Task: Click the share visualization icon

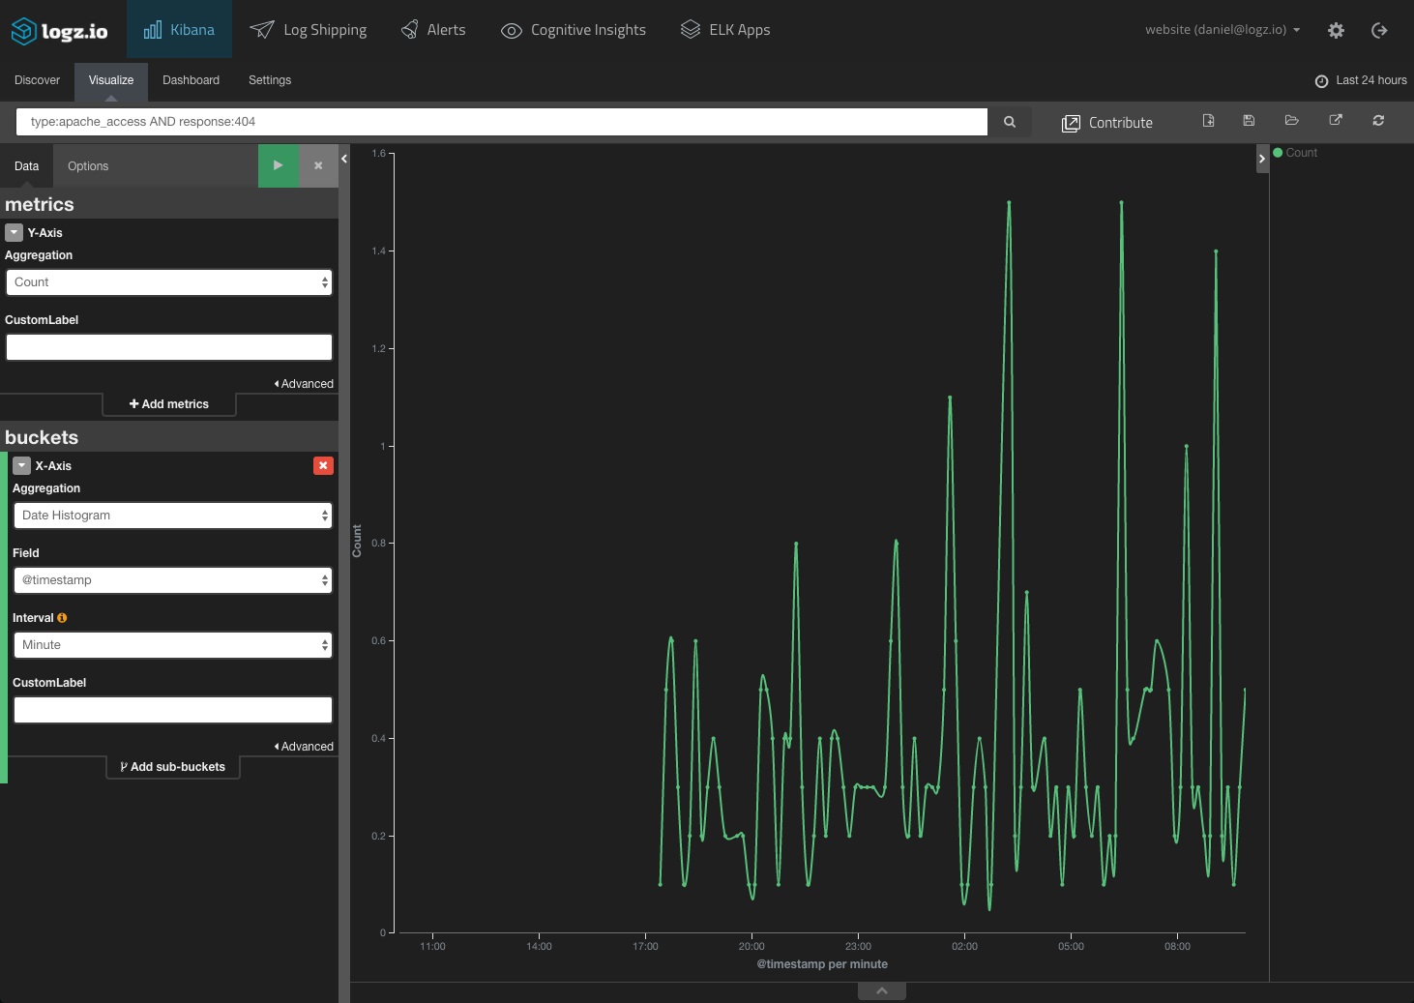Action: pyautogui.click(x=1336, y=121)
